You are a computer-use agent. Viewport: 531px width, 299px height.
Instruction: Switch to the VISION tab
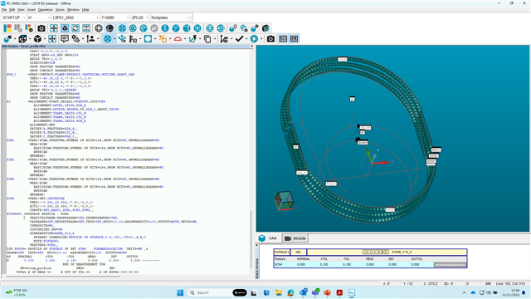click(x=295, y=238)
